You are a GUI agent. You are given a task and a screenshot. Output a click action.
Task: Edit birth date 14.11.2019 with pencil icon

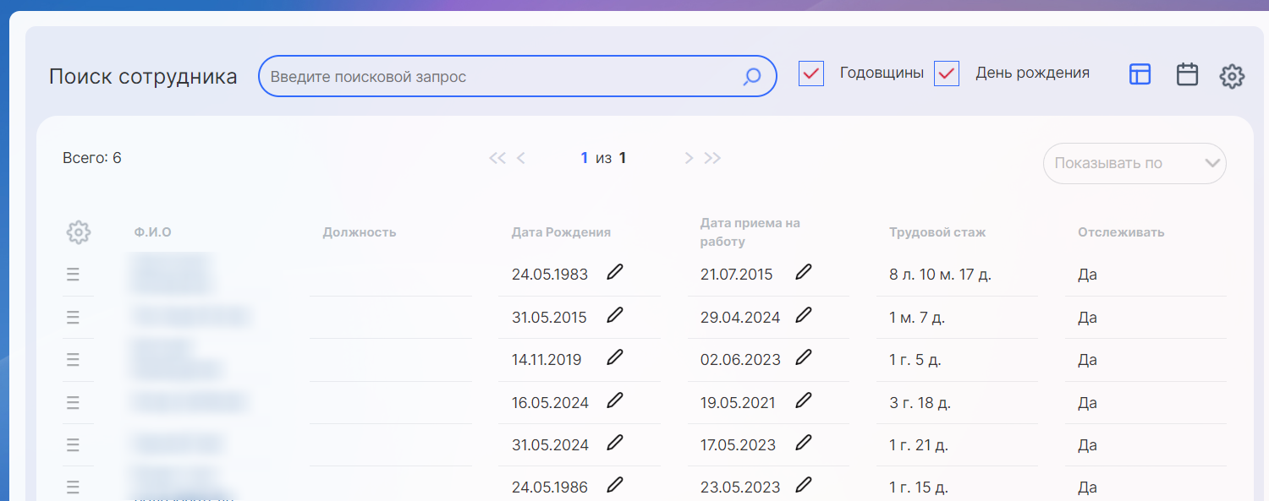click(615, 357)
